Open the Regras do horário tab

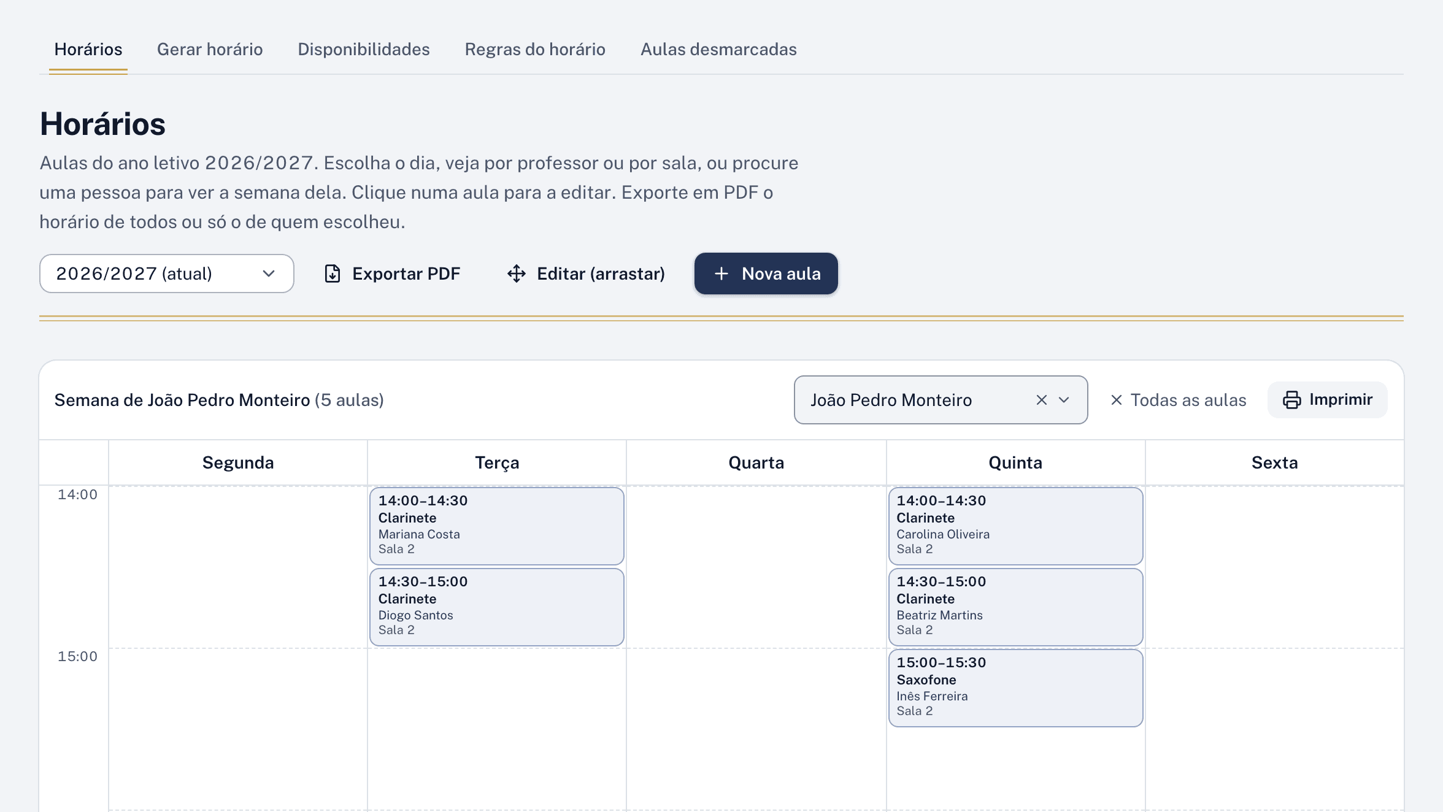[535, 49]
